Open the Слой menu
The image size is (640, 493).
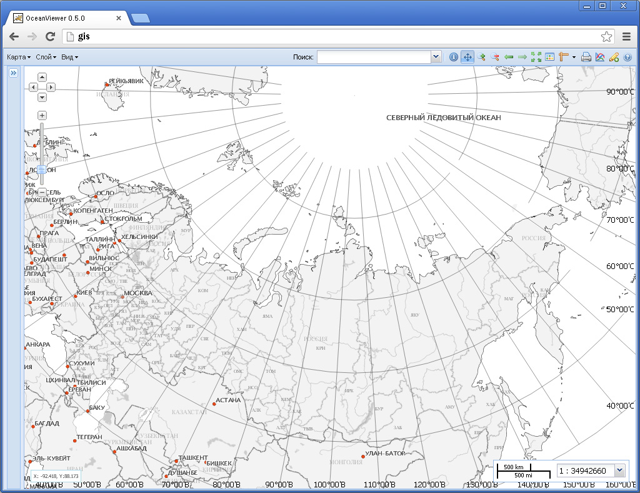pos(46,57)
